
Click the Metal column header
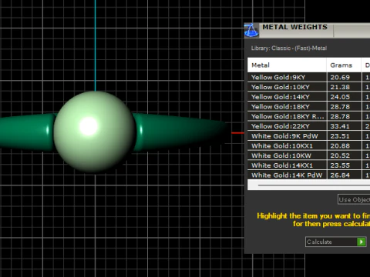click(x=287, y=65)
